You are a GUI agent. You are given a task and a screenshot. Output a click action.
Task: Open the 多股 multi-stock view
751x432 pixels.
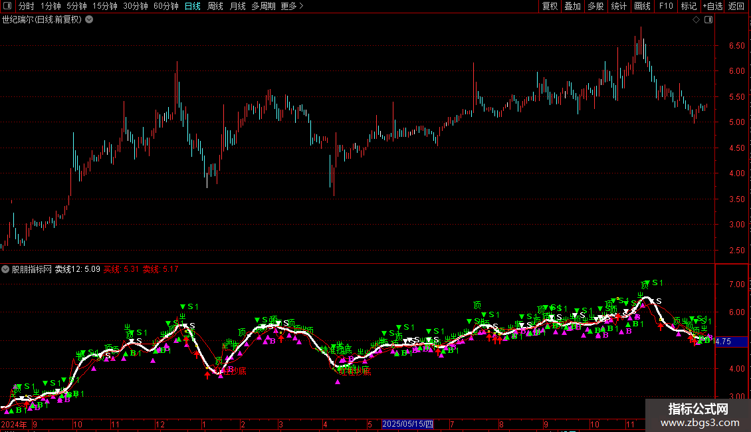tap(595, 6)
